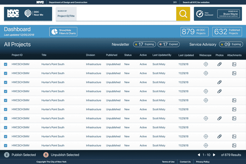Image resolution: width=246 pixels, height=164 pixels.
Task: Sort by Attachments column header
Action: click(x=234, y=55)
